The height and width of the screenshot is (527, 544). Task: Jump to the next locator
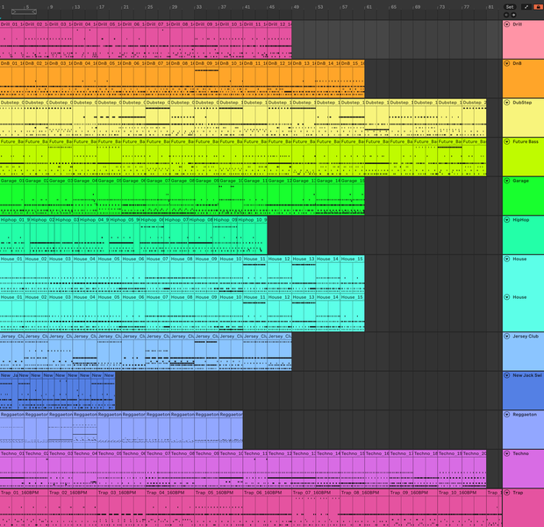coord(513,15)
